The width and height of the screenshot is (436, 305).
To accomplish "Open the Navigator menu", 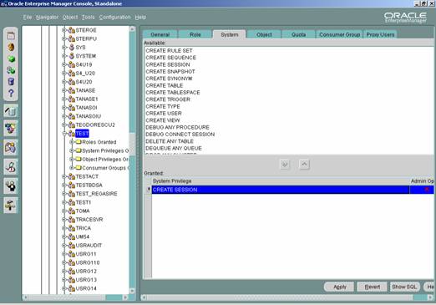I will (47, 18).
